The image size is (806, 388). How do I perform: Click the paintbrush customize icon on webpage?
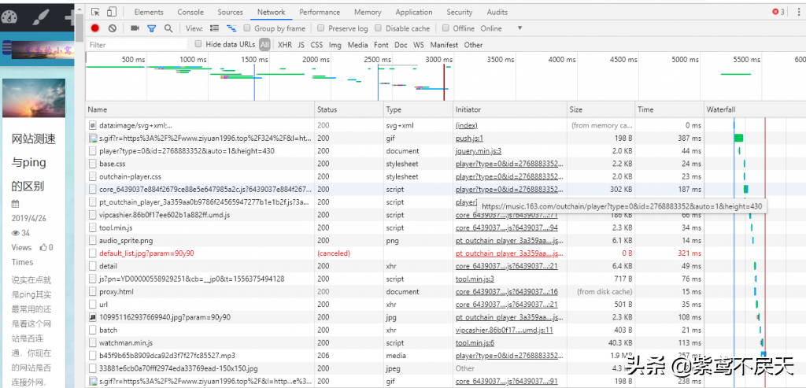click(39, 17)
